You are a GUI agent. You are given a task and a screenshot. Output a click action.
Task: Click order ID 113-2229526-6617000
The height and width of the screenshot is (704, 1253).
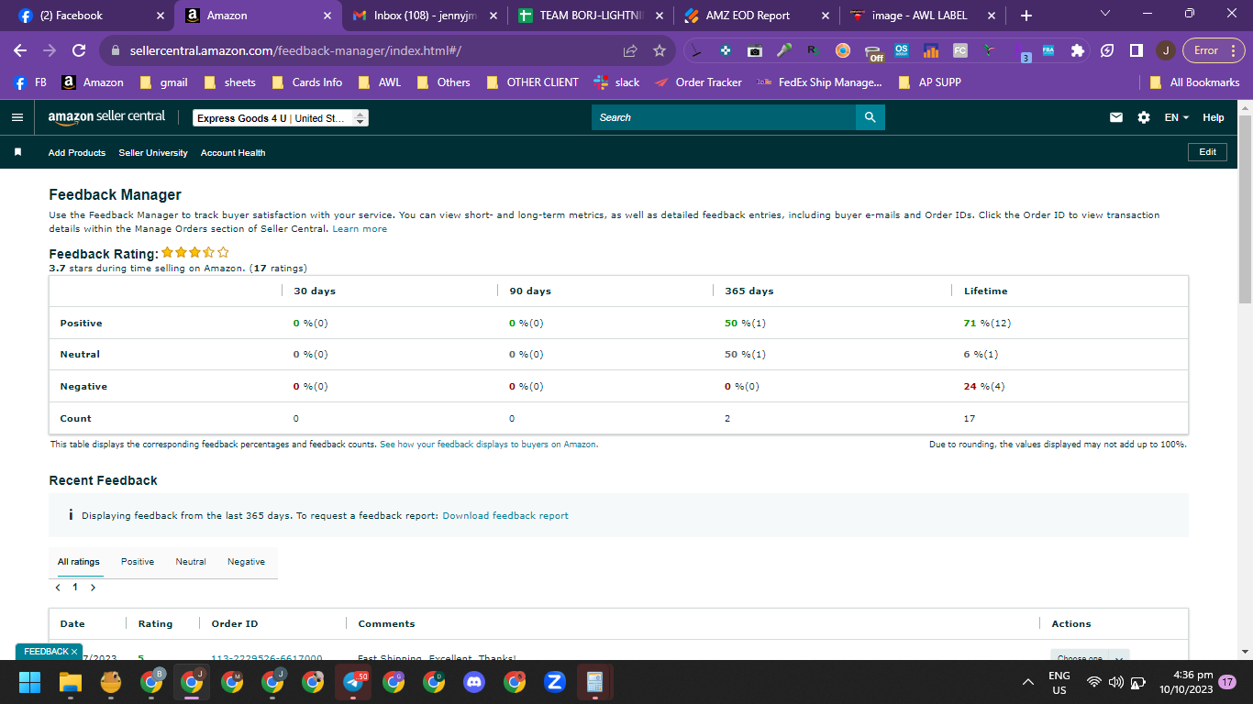(x=267, y=656)
